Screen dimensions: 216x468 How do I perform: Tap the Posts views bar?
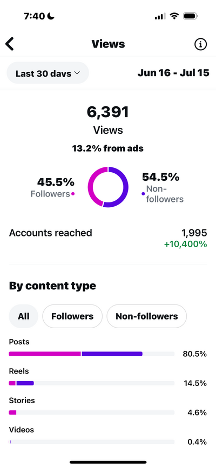(92, 354)
